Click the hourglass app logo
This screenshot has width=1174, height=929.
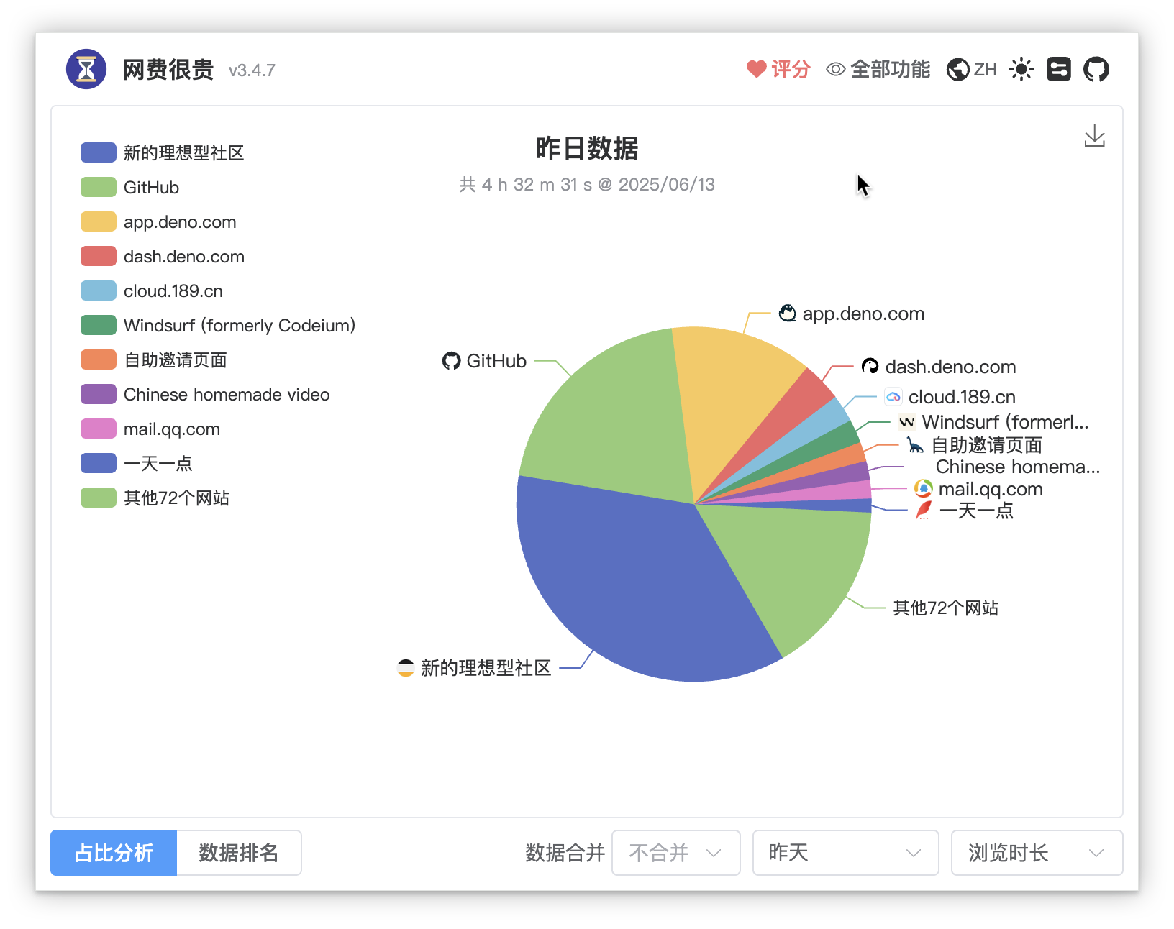pyautogui.click(x=86, y=69)
